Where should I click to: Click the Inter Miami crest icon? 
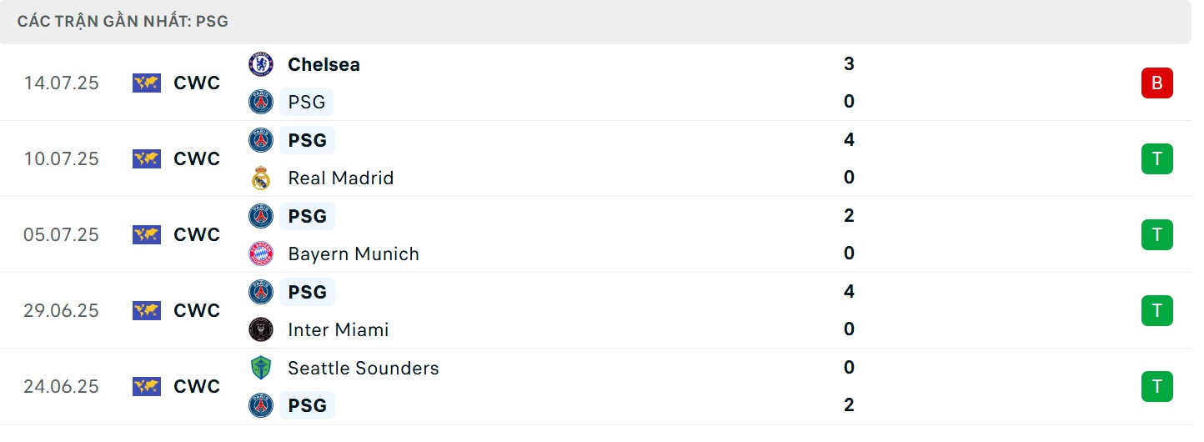(261, 330)
